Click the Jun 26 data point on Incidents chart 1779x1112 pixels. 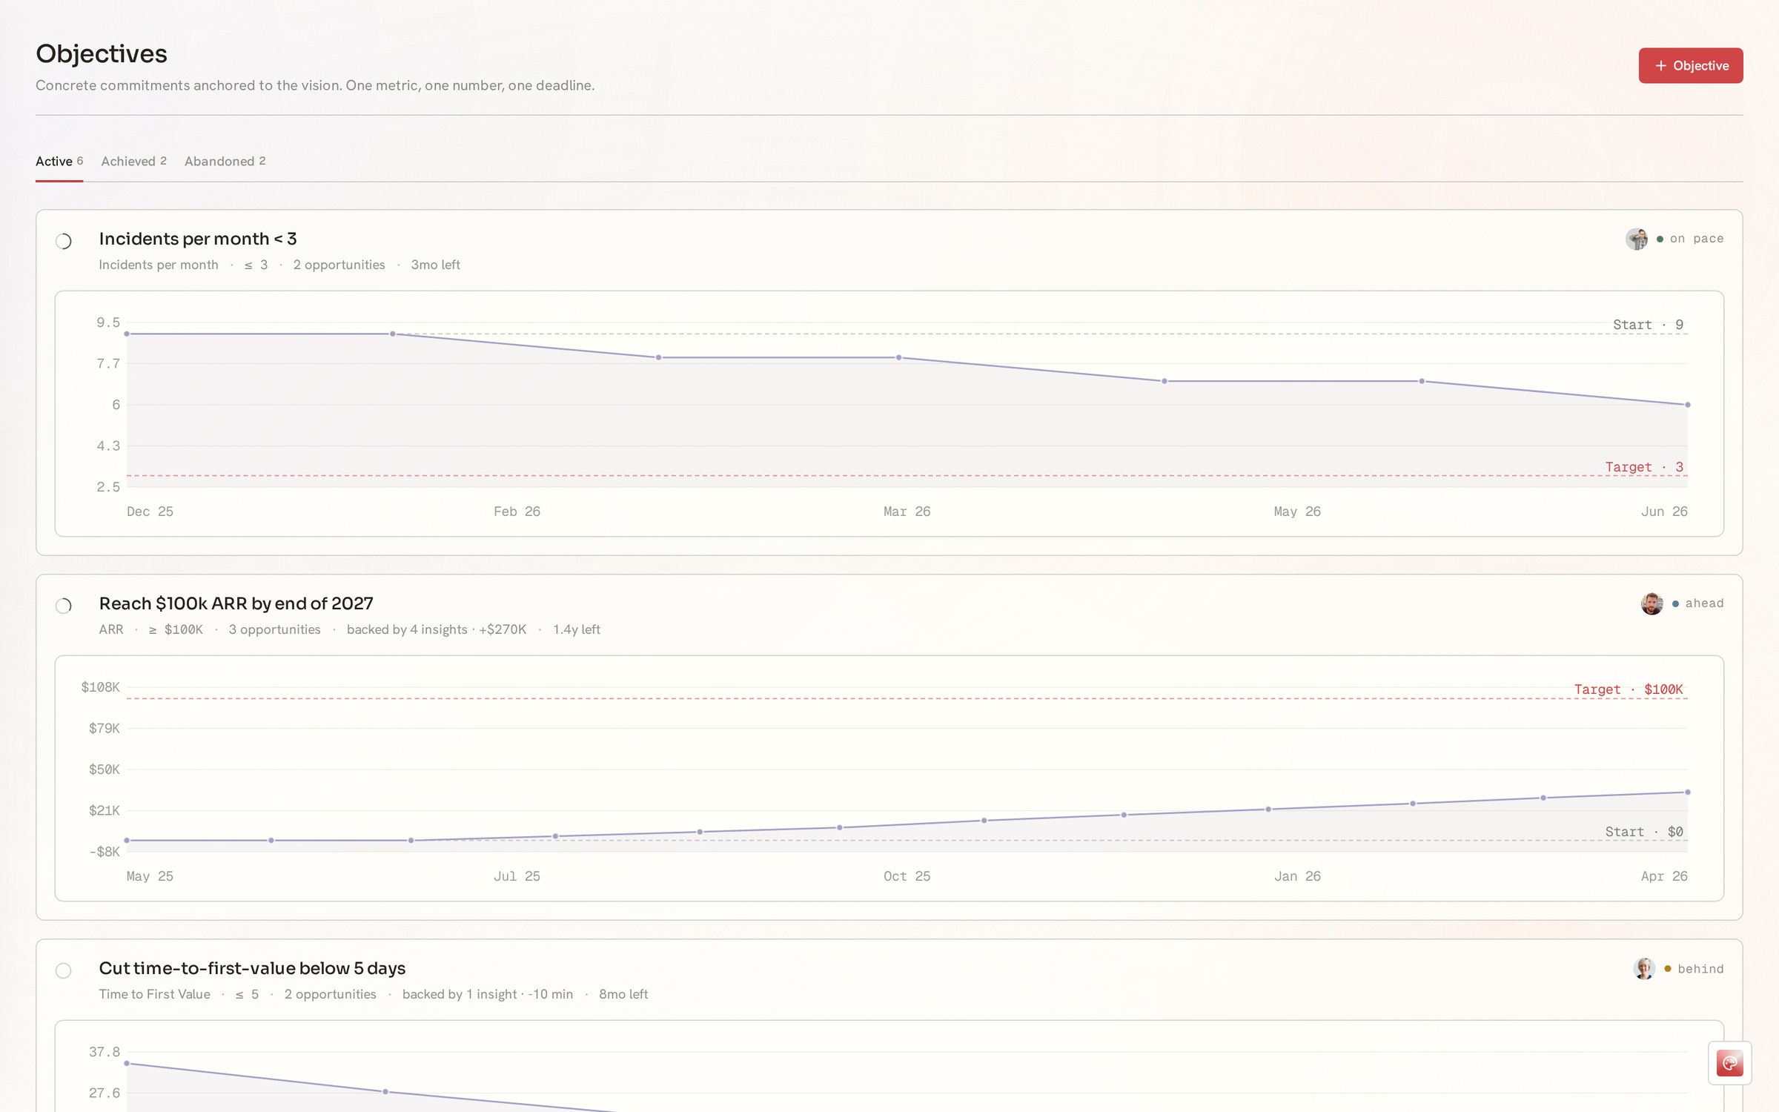click(1688, 405)
